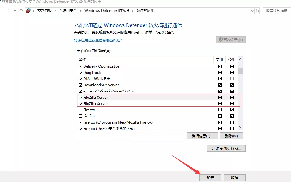The image size is (291, 182).
Task: Expand the chevron after 系统和安全 breadcrumb
Action: [x=80, y=11]
